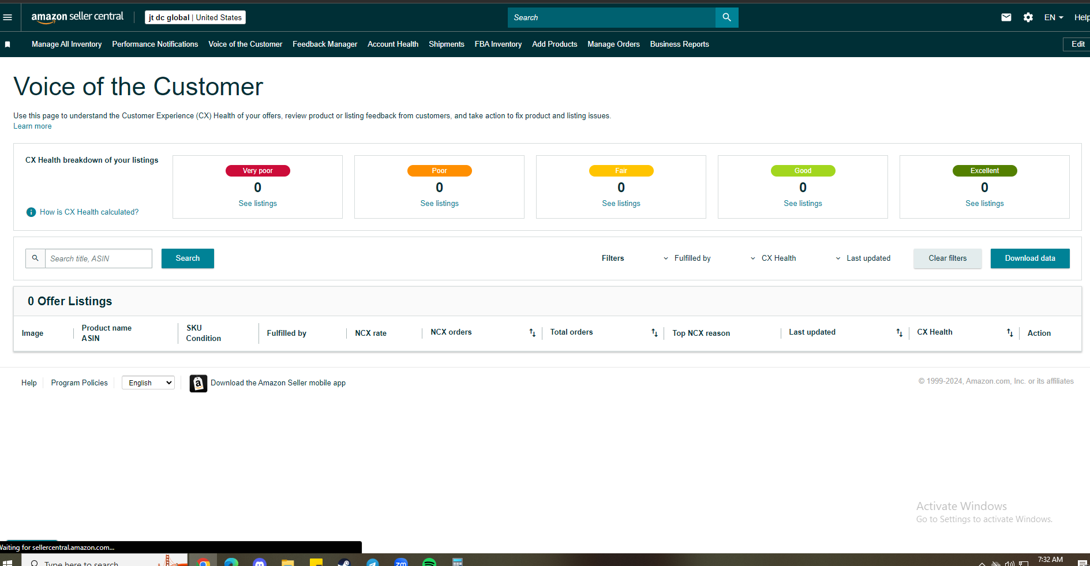Open the Learn more link

32,126
